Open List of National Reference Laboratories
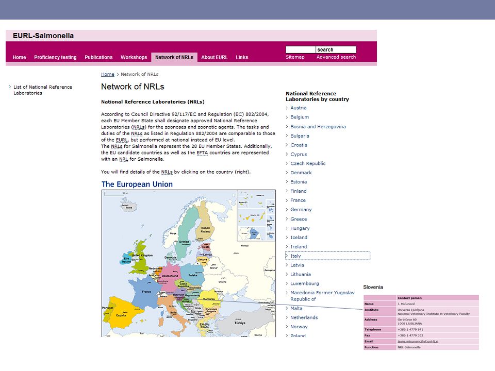 point(43,90)
